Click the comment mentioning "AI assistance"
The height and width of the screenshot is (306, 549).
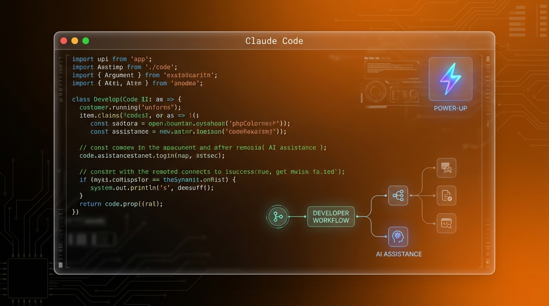click(203, 147)
